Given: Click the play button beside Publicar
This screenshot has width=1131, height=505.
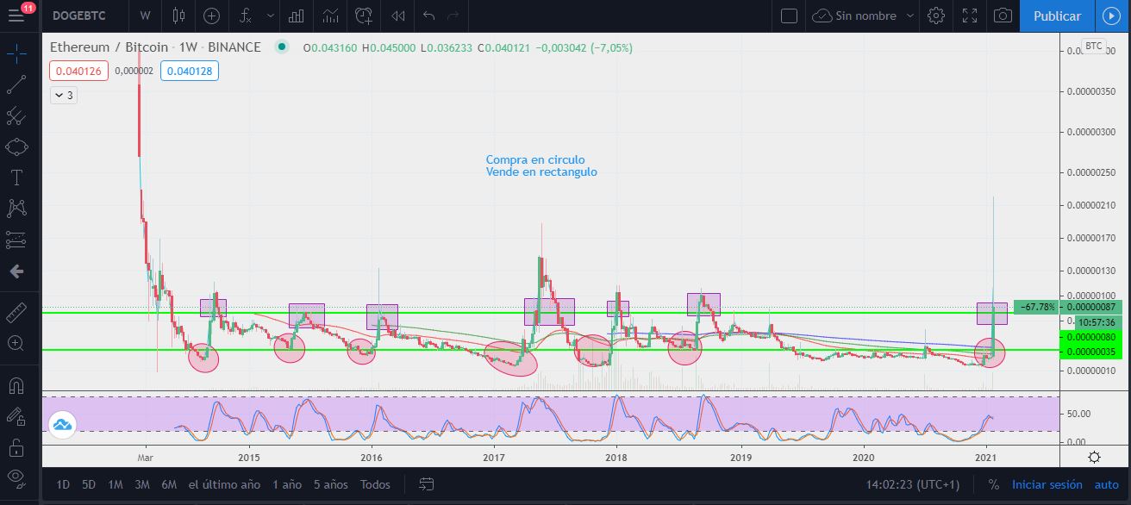Looking at the screenshot, I should 1109,16.
